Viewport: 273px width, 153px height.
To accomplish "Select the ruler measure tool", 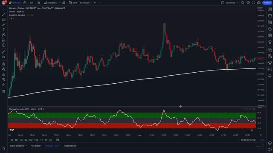I will click(x=4, y=52).
